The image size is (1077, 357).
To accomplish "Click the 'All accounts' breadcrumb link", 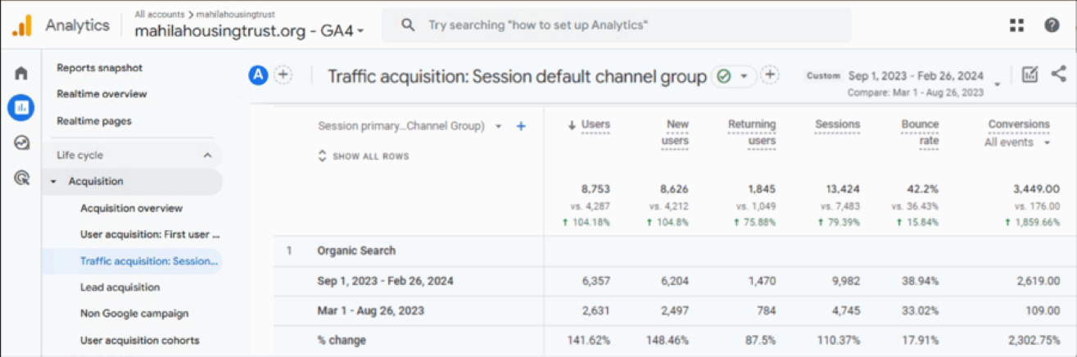I will click(160, 14).
